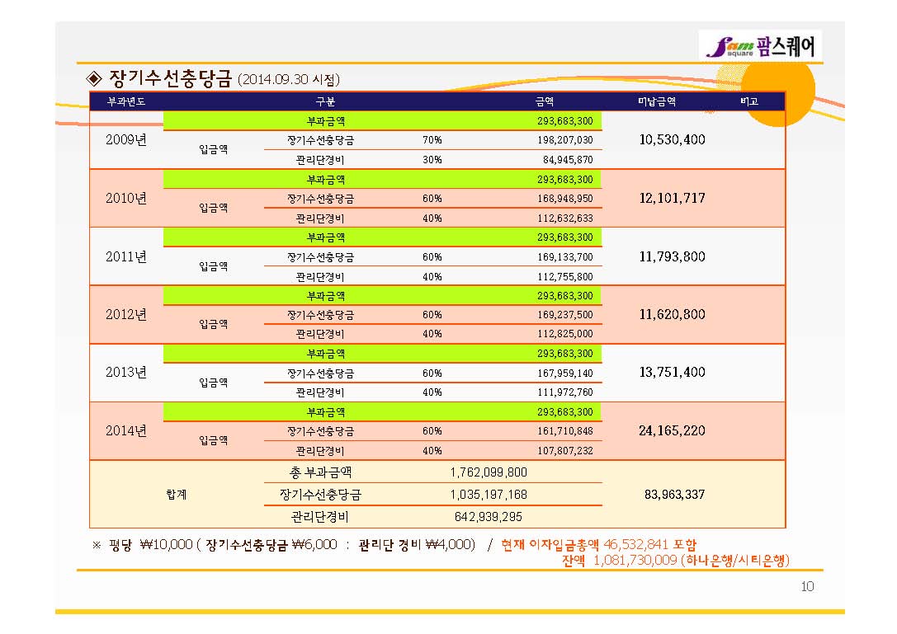Select the 2009년 year cell

[126, 140]
